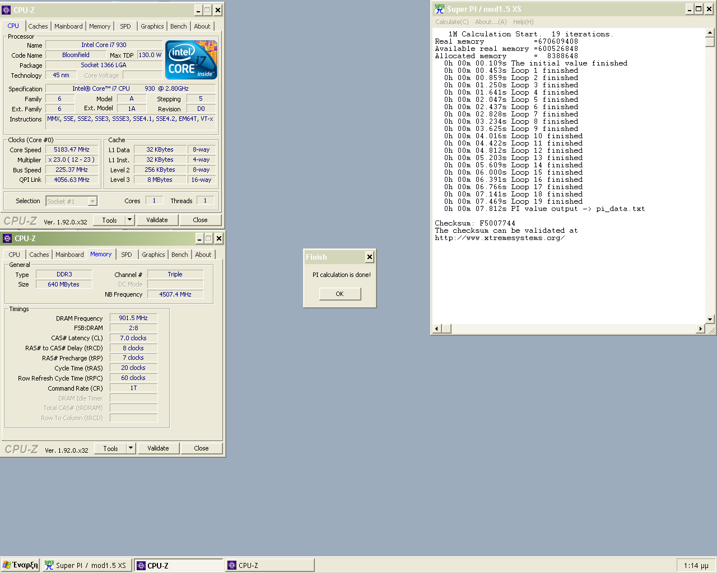Minimize the top CPU-Z window
717x573 pixels.
click(x=198, y=10)
